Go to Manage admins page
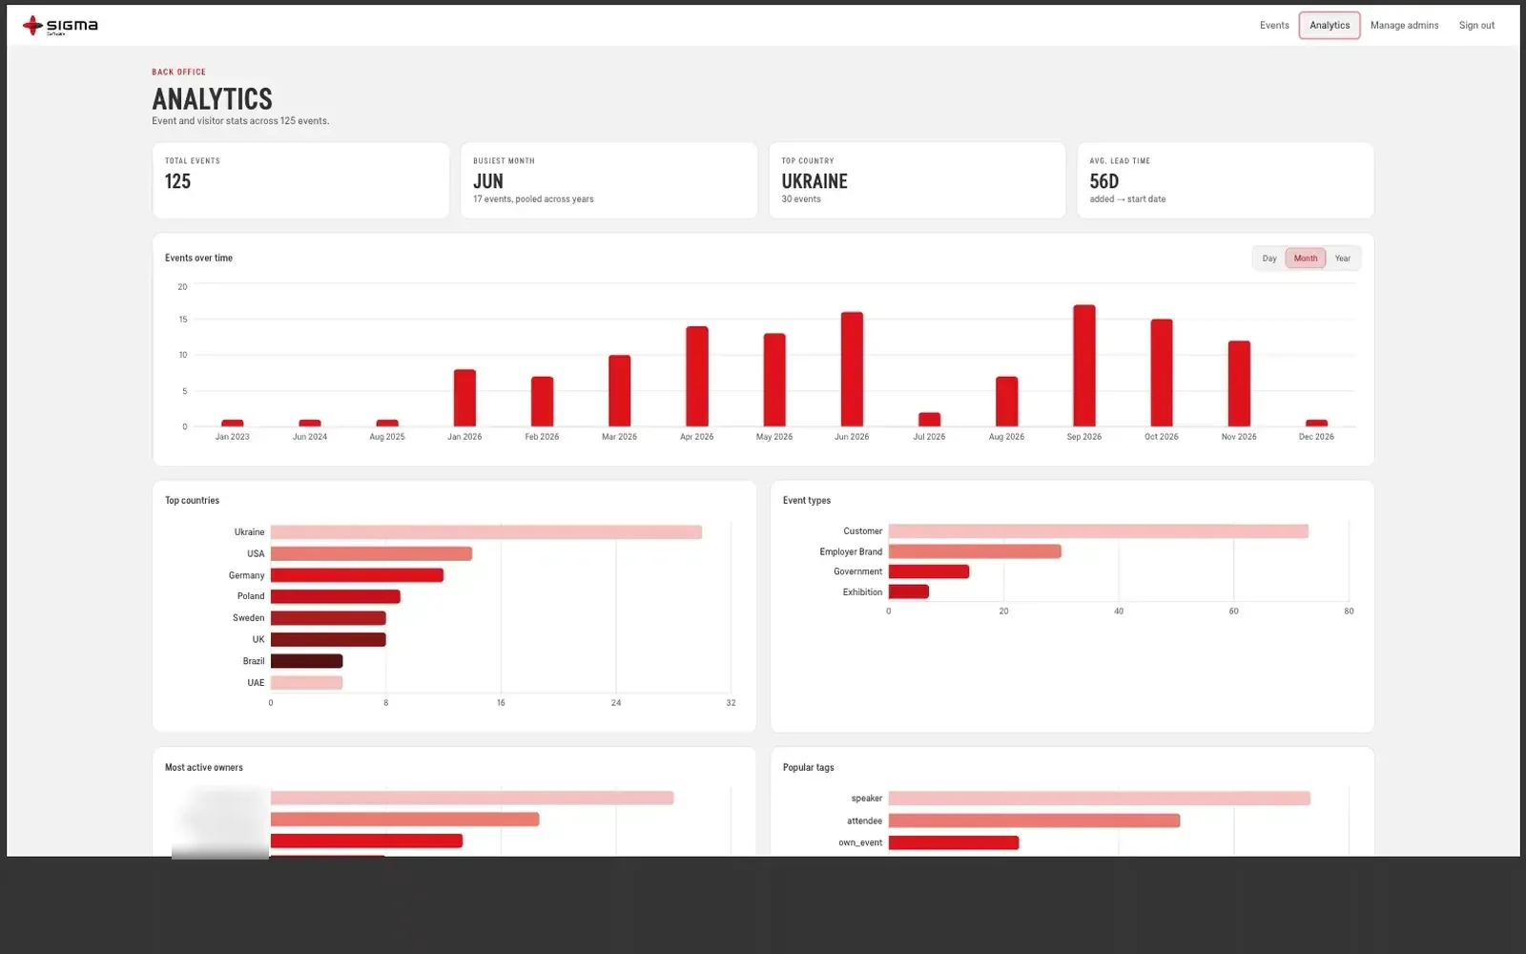 (x=1404, y=26)
